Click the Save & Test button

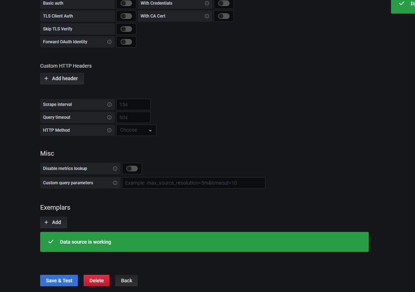click(59, 281)
